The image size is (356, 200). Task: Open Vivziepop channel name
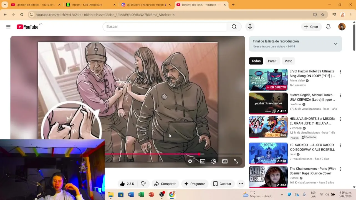tap(296, 128)
